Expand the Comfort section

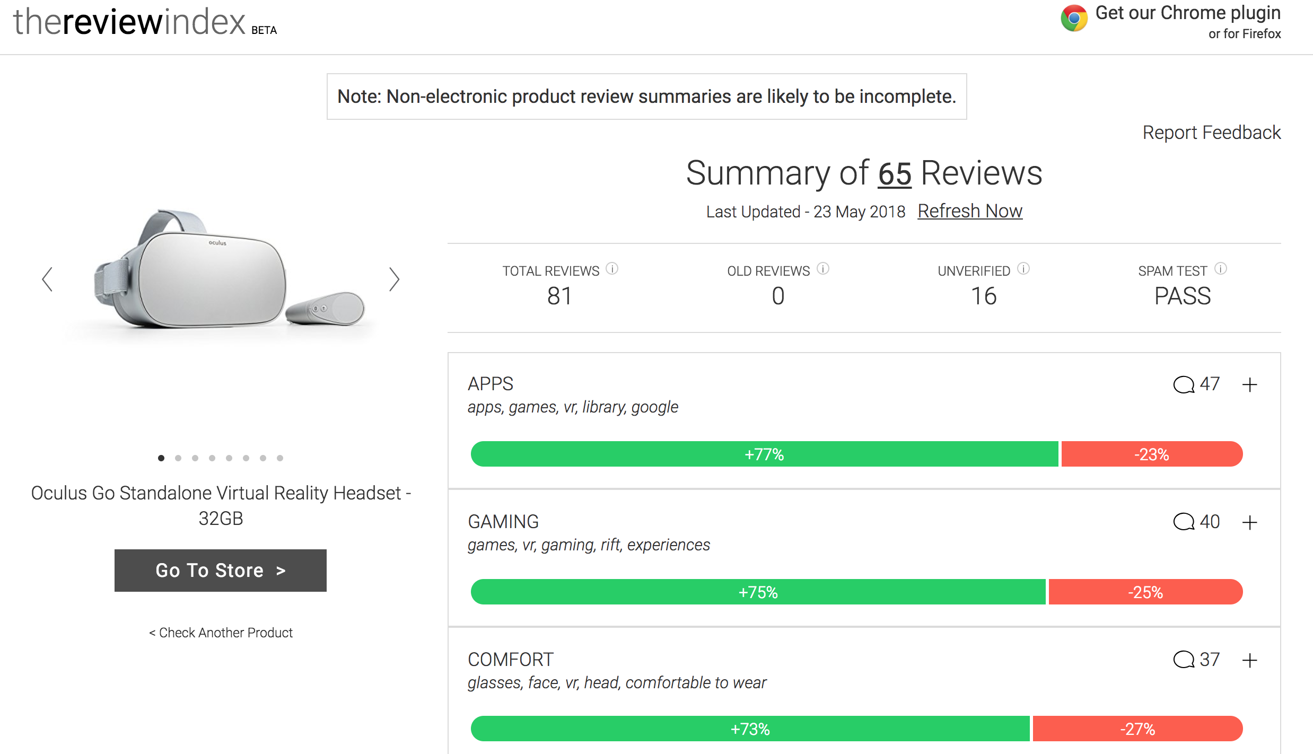click(x=1250, y=660)
